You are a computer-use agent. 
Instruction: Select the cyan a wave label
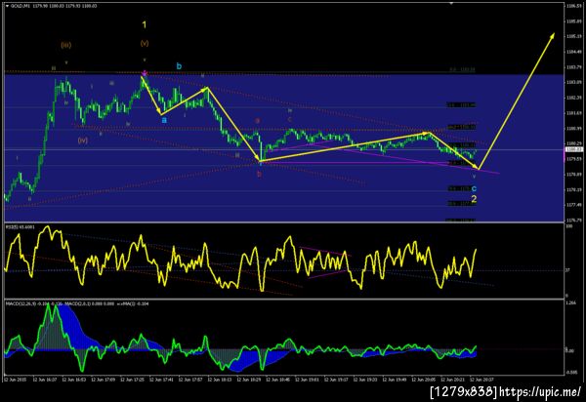click(164, 120)
